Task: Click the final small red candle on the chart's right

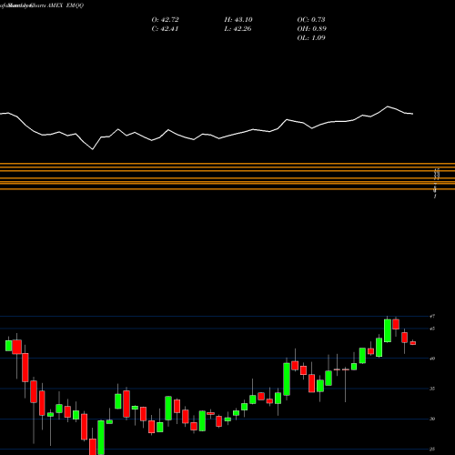Action: click(413, 343)
